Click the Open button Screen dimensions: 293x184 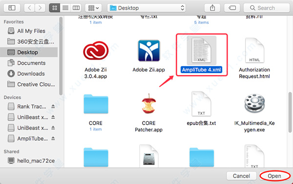[x=274, y=176]
